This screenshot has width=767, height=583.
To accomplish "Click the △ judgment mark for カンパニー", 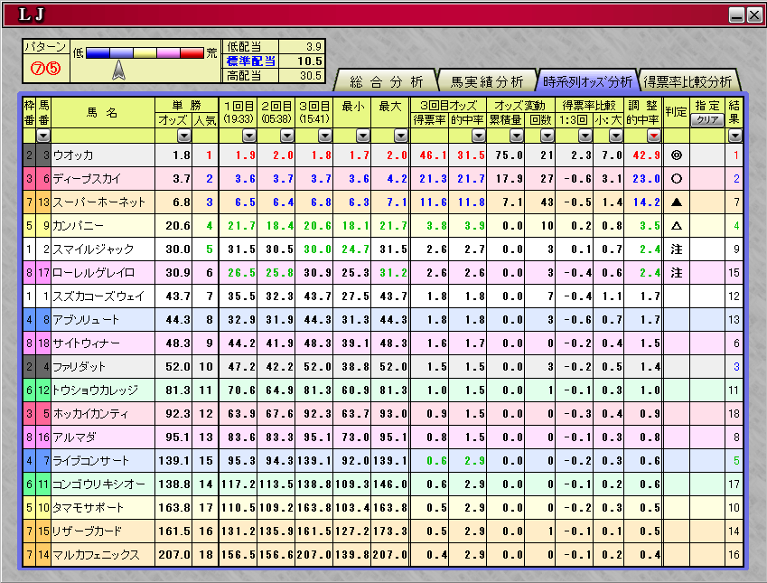I will point(677,226).
